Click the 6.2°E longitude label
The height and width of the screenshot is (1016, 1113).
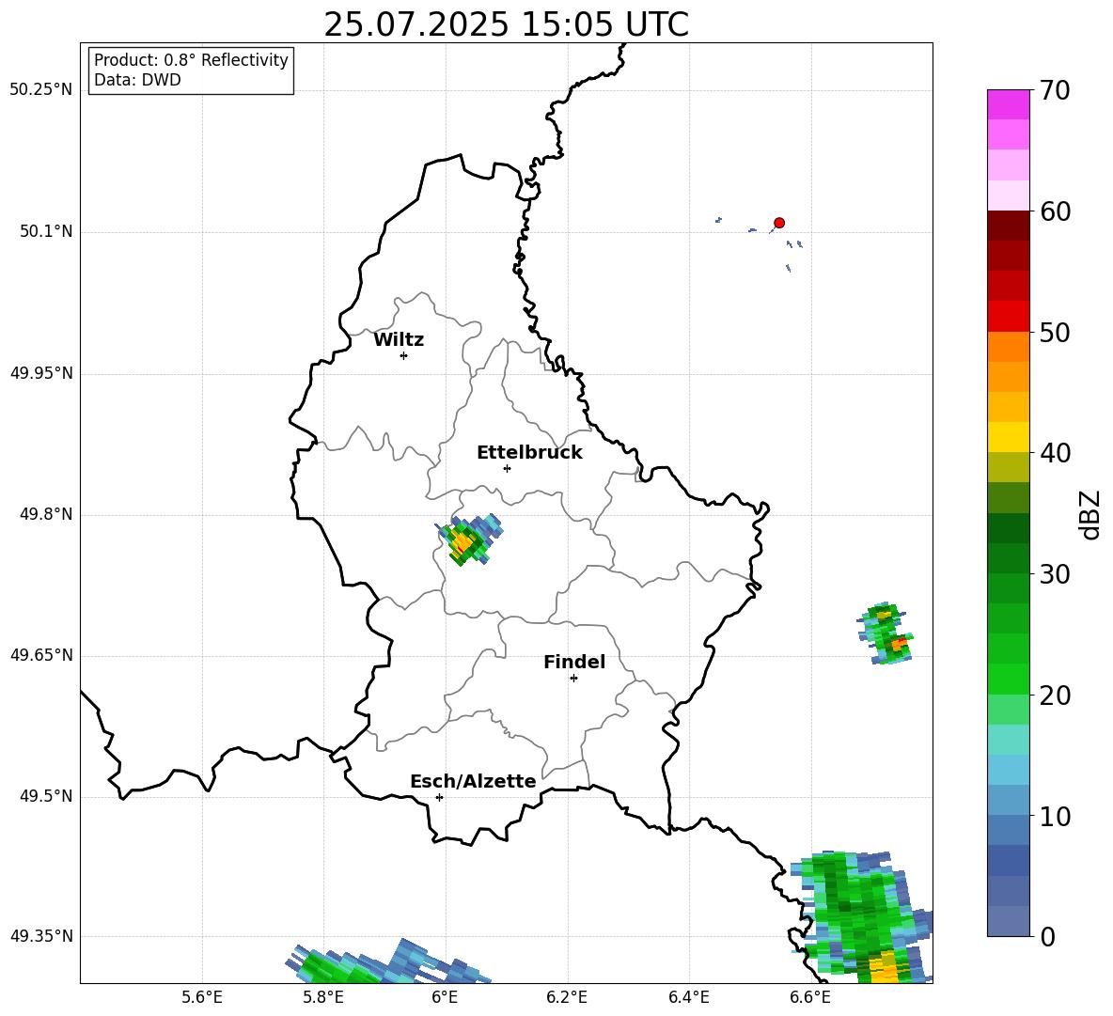[x=567, y=998]
